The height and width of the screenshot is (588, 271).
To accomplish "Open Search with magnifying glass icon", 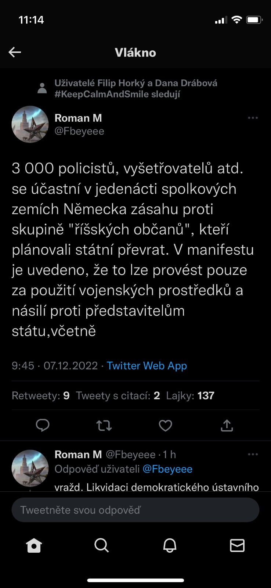I will click(102, 545).
